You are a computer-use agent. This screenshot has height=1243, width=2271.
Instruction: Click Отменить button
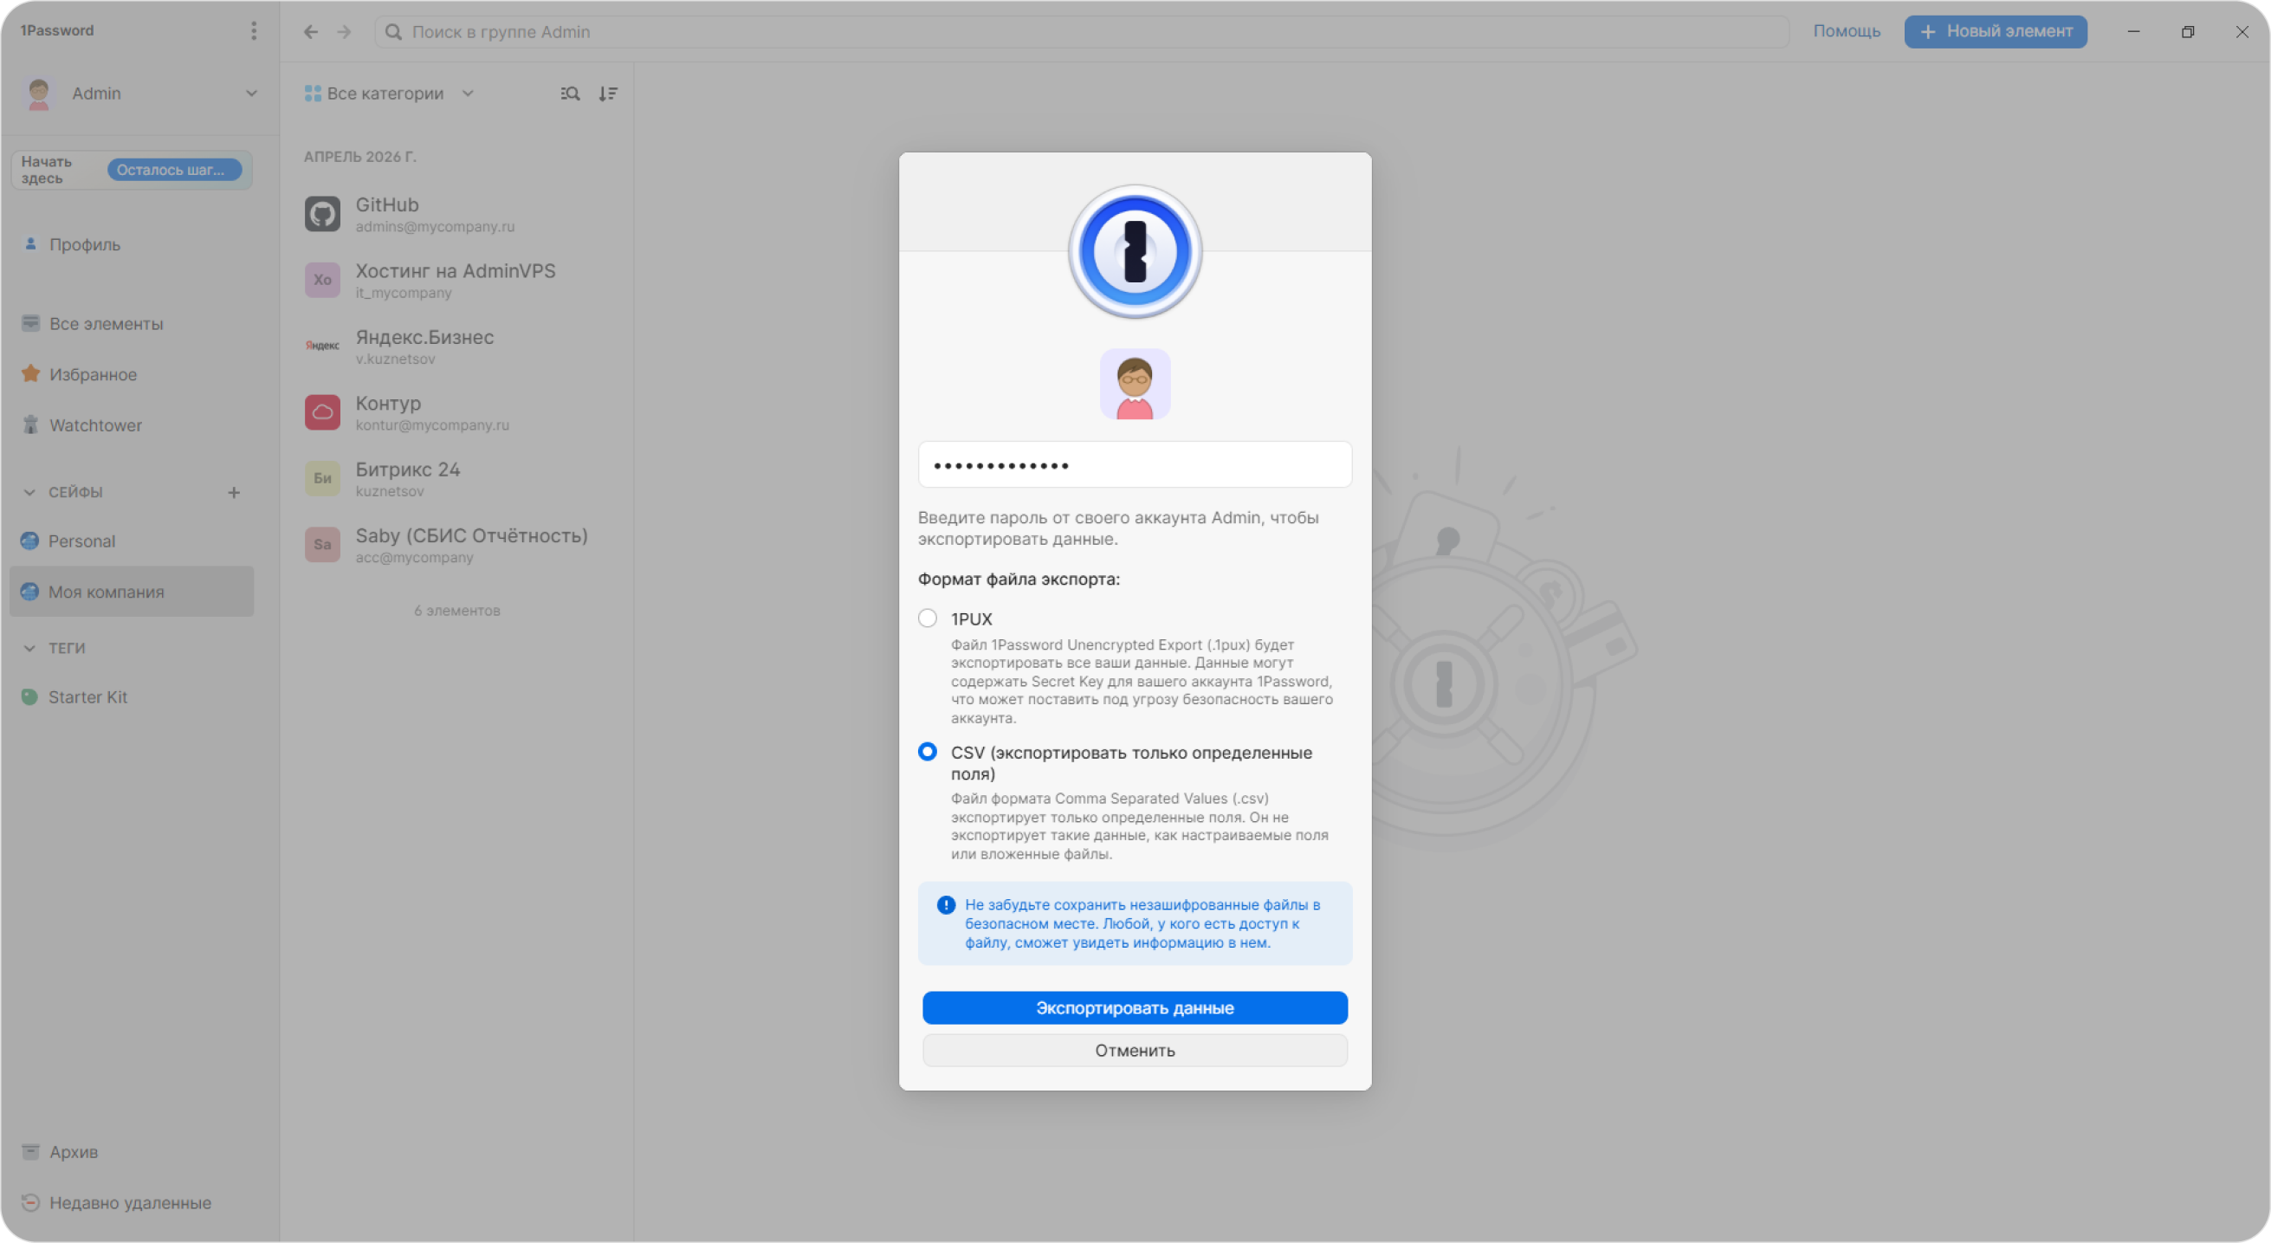(x=1135, y=1050)
